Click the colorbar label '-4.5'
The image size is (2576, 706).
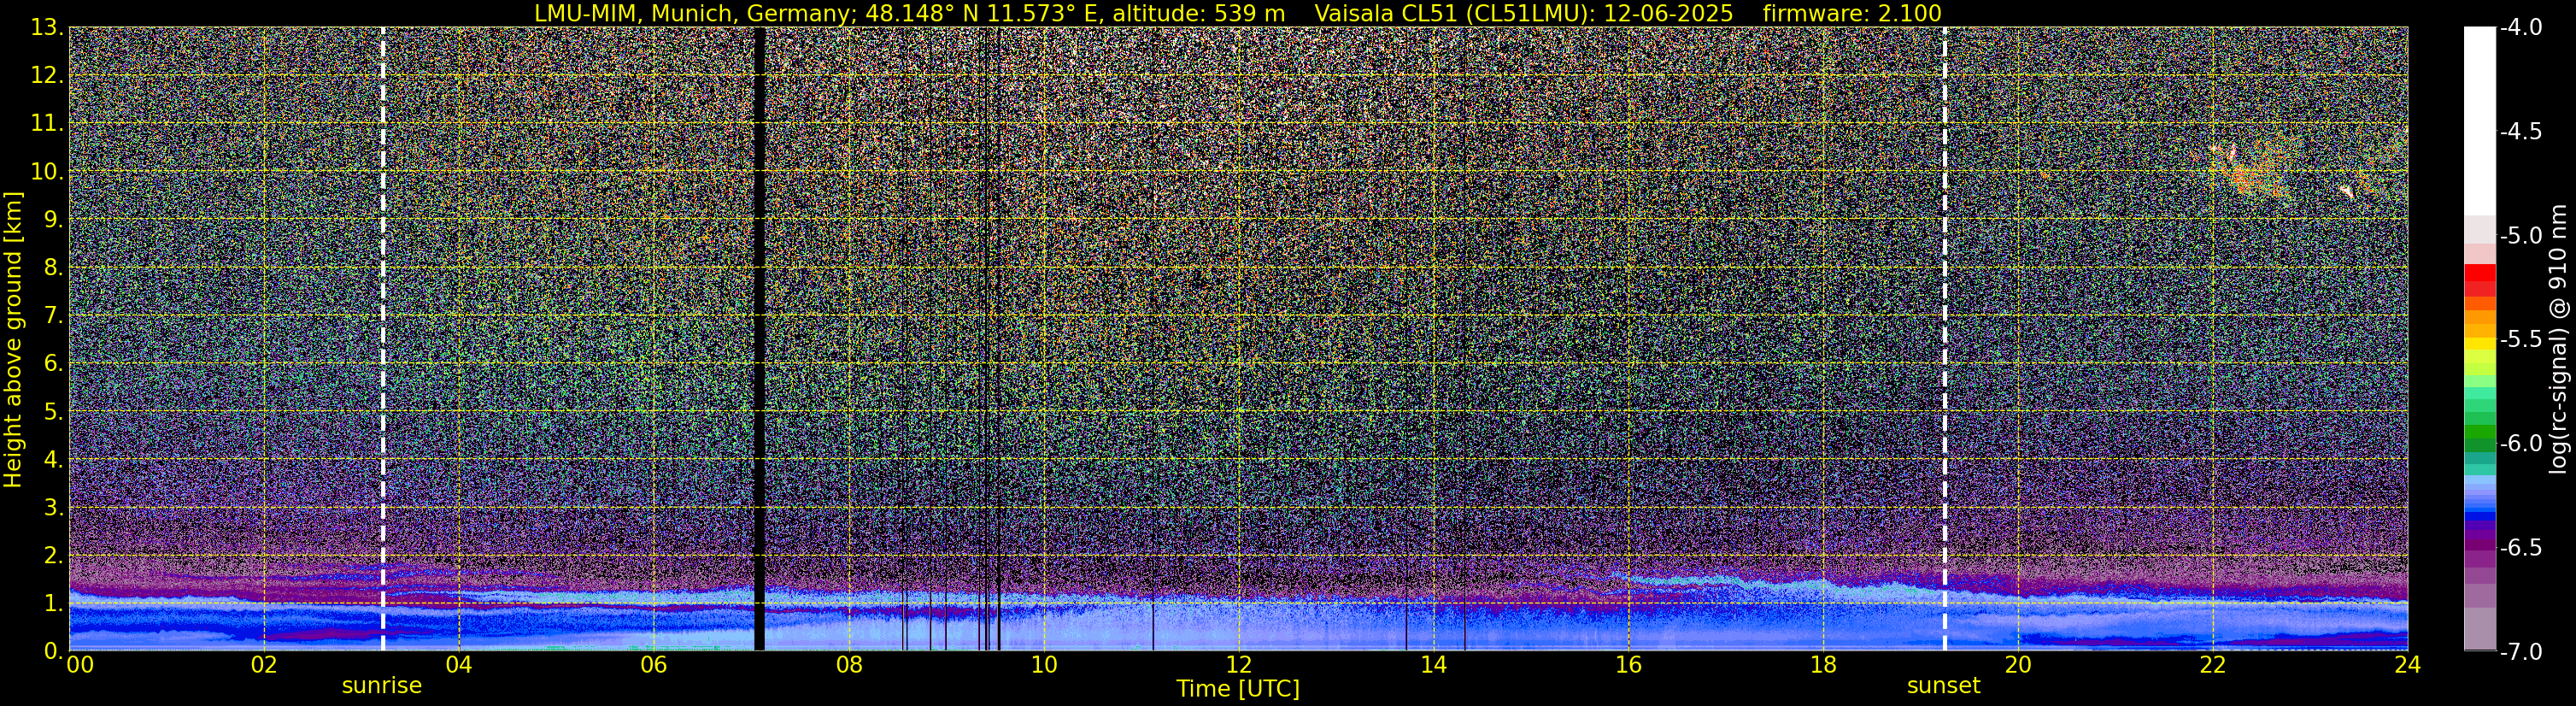2521,131
